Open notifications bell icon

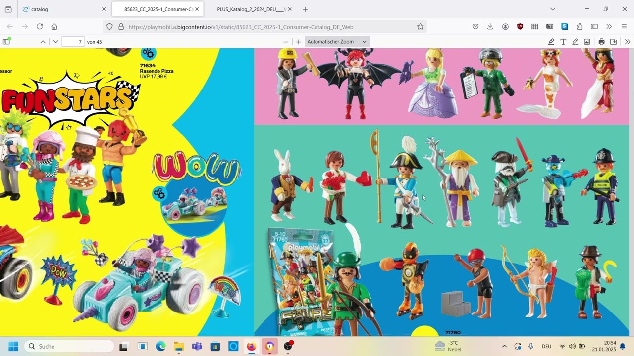(x=623, y=346)
